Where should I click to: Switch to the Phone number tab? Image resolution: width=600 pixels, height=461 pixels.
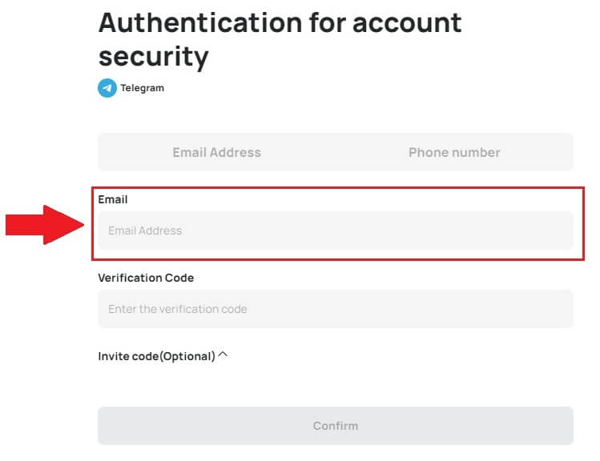tap(453, 152)
